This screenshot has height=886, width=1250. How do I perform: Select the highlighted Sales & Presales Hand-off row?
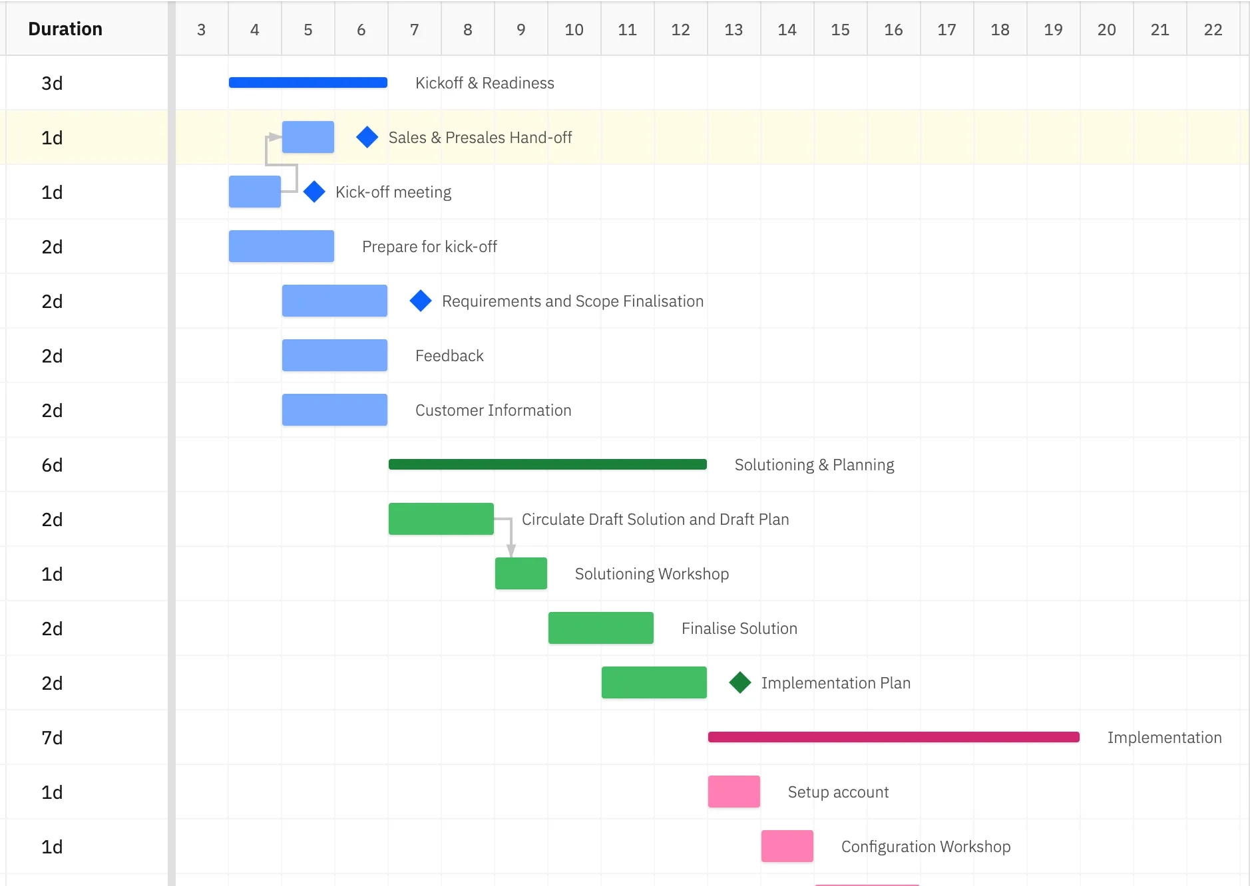click(932, 137)
